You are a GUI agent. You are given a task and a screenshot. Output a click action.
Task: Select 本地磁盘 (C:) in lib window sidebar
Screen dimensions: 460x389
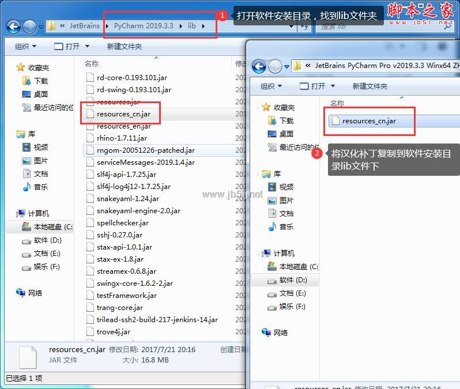(x=47, y=226)
